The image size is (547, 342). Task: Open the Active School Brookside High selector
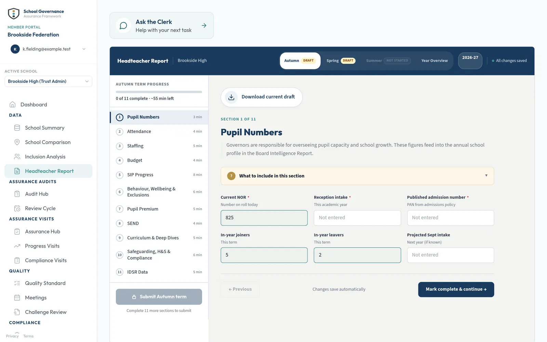tap(48, 81)
